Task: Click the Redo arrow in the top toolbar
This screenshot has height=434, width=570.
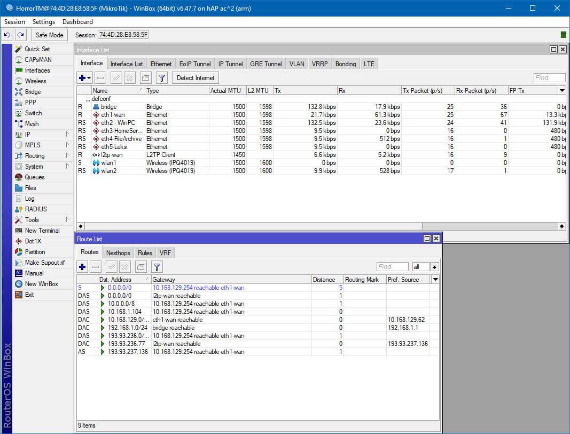Action: pos(21,35)
